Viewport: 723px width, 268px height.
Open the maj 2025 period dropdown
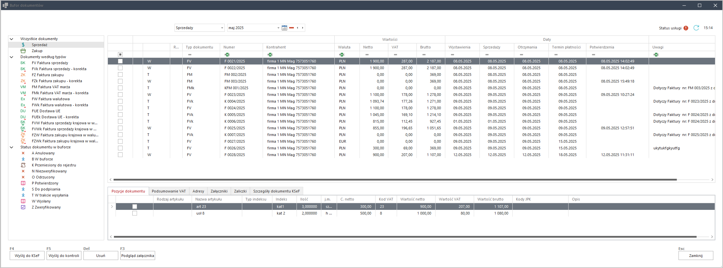[278, 28]
